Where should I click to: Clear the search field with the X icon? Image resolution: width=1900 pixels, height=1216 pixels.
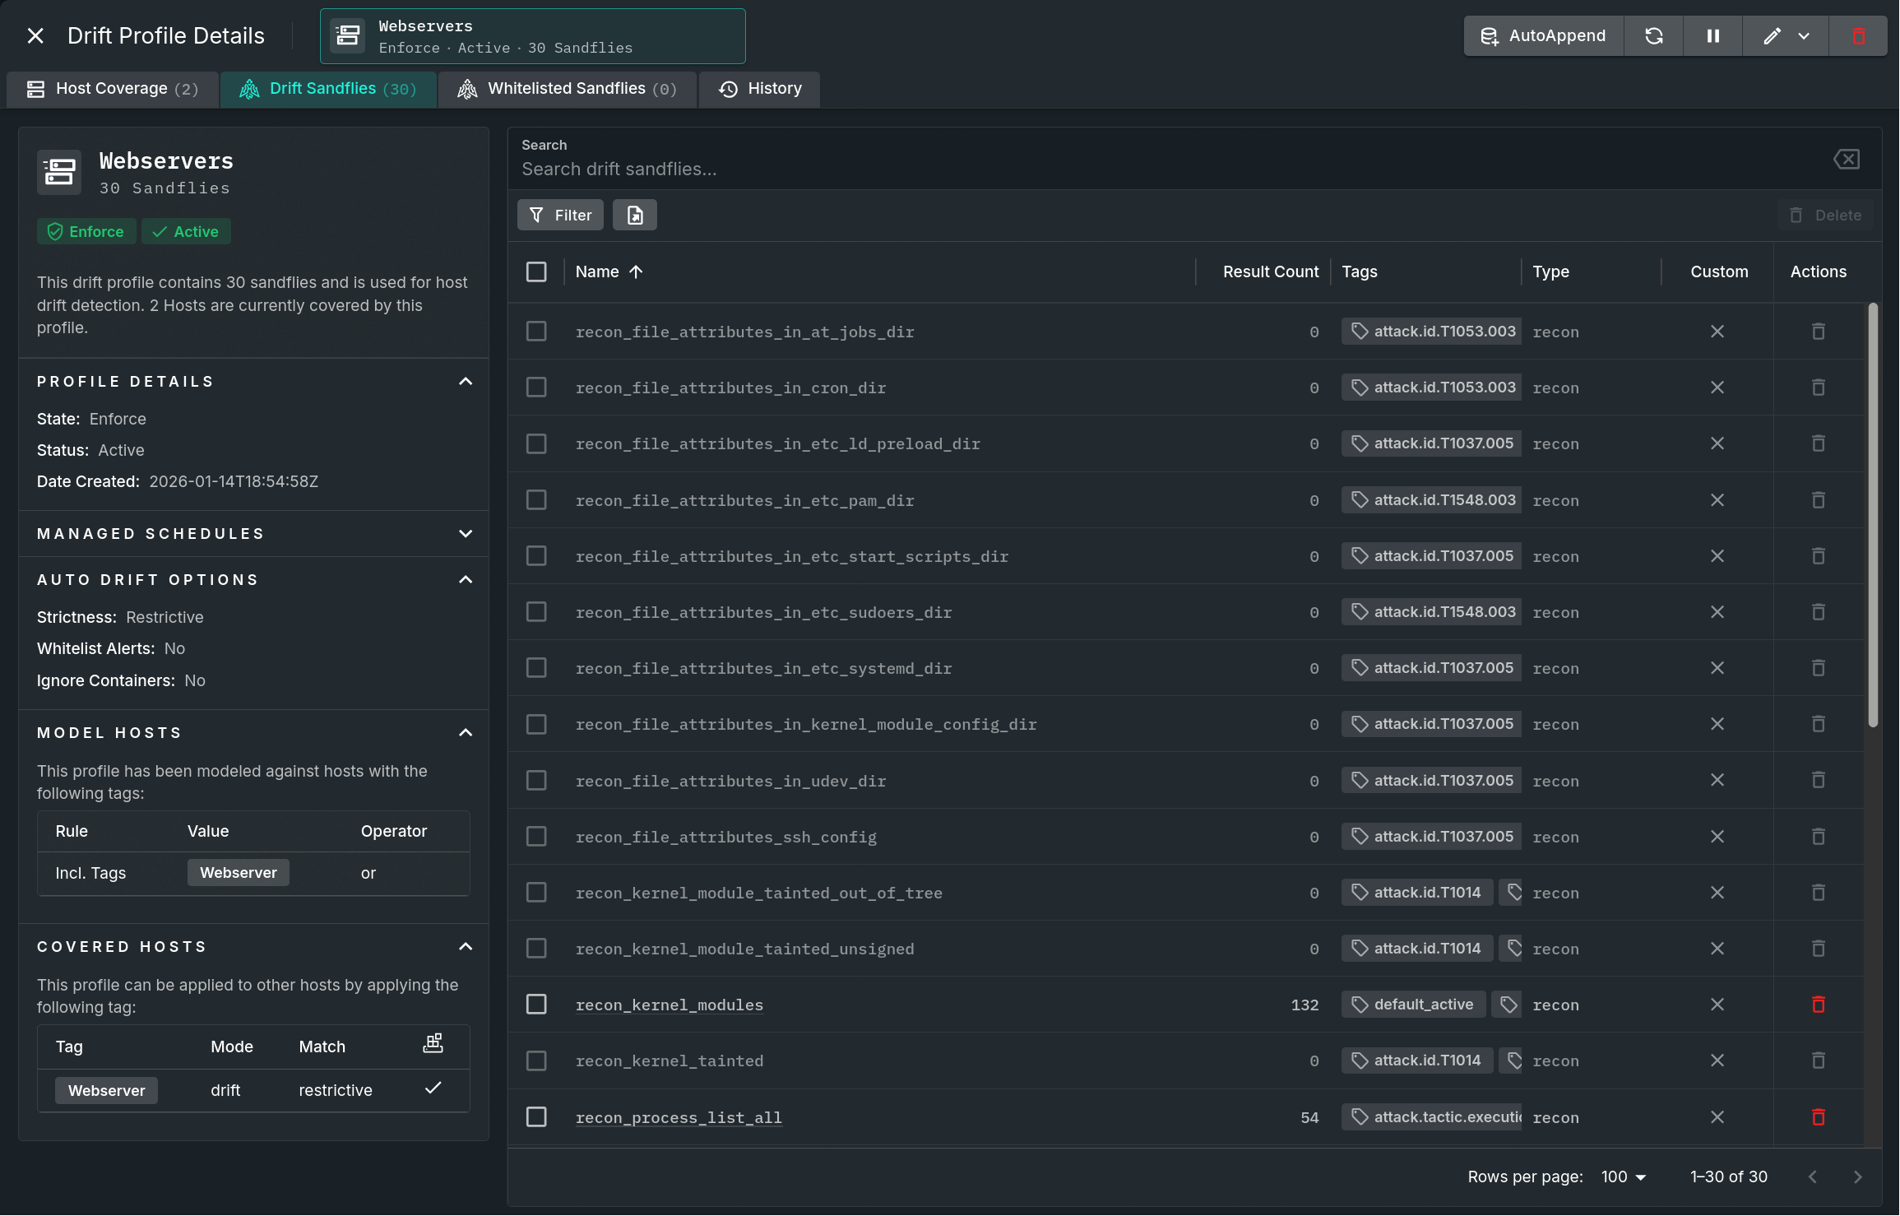[1847, 159]
